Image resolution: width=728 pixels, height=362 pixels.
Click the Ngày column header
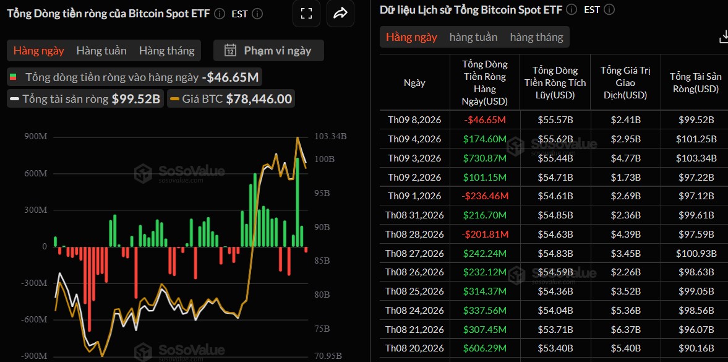[x=414, y=83]
